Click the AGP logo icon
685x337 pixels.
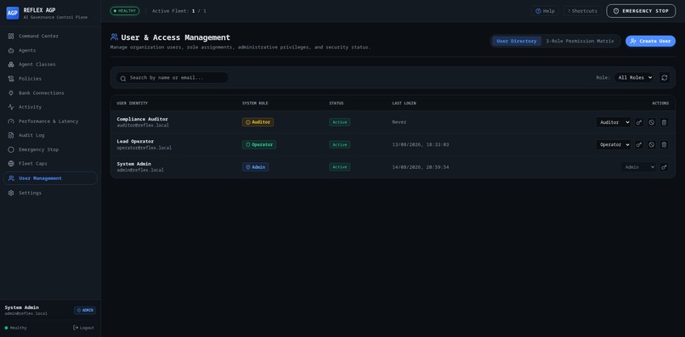13,13
